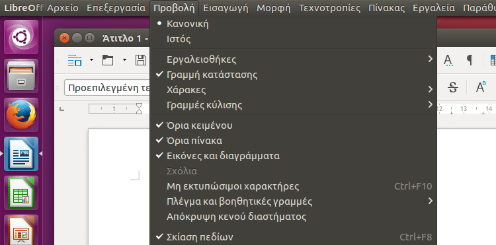Click the spellcheck A icon

[448, 59]
